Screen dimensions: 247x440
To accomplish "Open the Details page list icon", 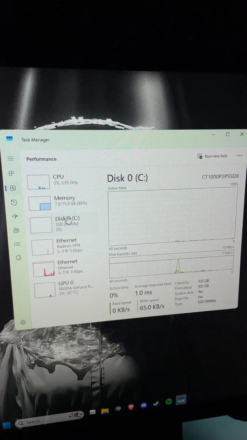I will (17, 244).
